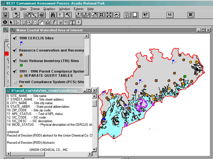Viewport: 213px width, 159px height.
Task: Click the toolbar button with outward arrows
Action: 109,15
